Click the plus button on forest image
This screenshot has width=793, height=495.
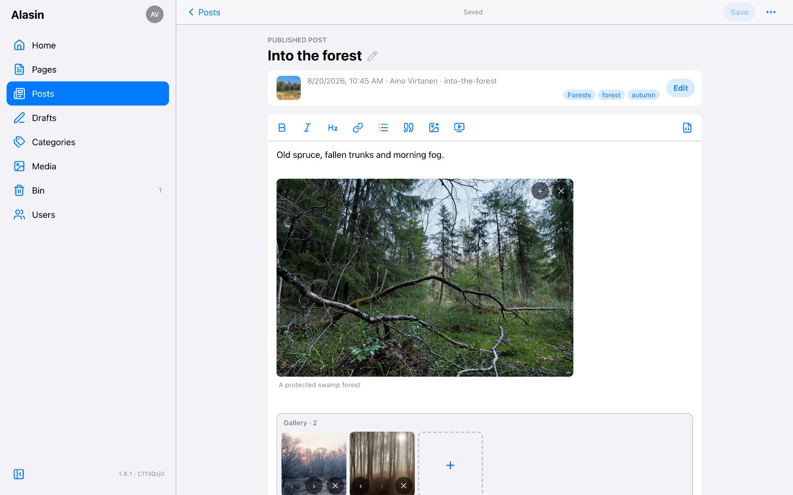coord(540,191)
